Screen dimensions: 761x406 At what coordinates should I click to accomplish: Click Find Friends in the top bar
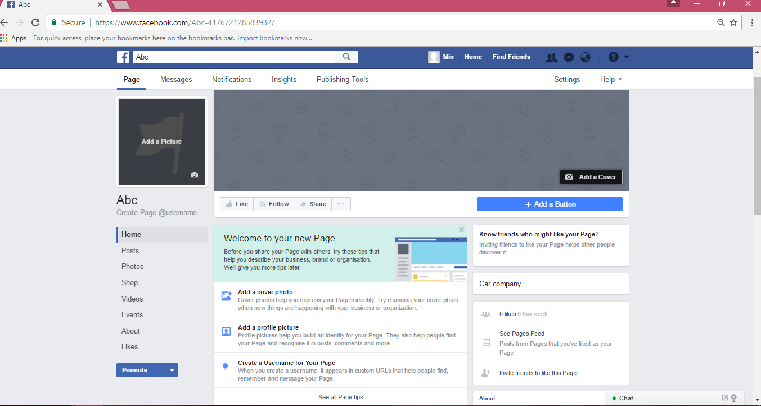coord(511,57)
